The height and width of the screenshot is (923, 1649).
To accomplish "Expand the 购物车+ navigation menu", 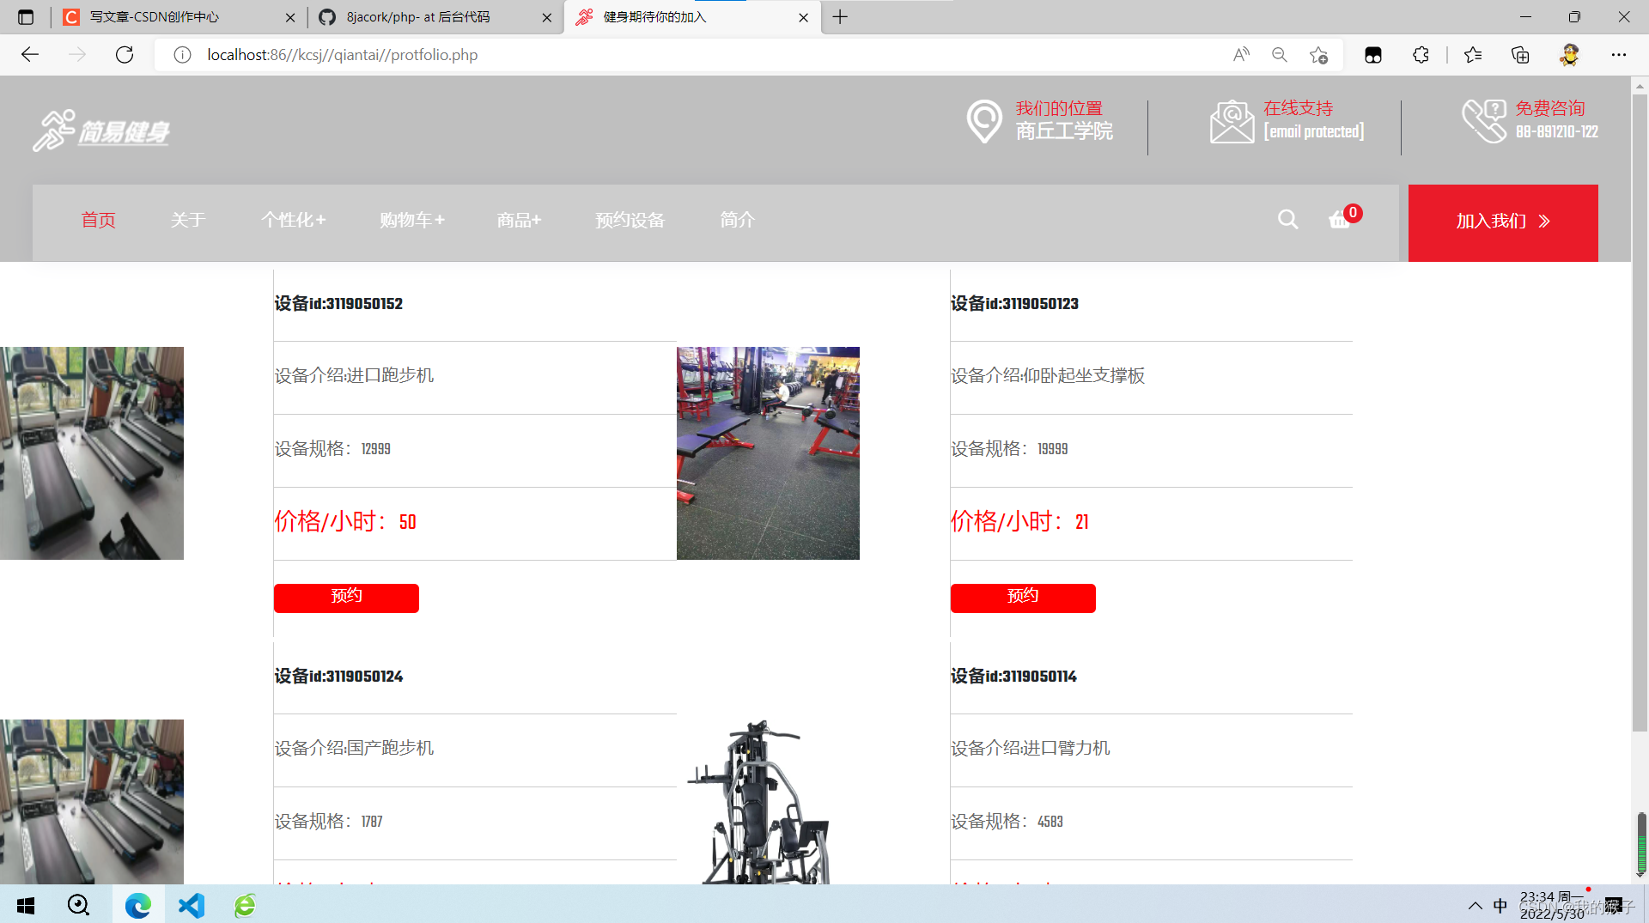I will pyautogui.click(x=411, y=220).
